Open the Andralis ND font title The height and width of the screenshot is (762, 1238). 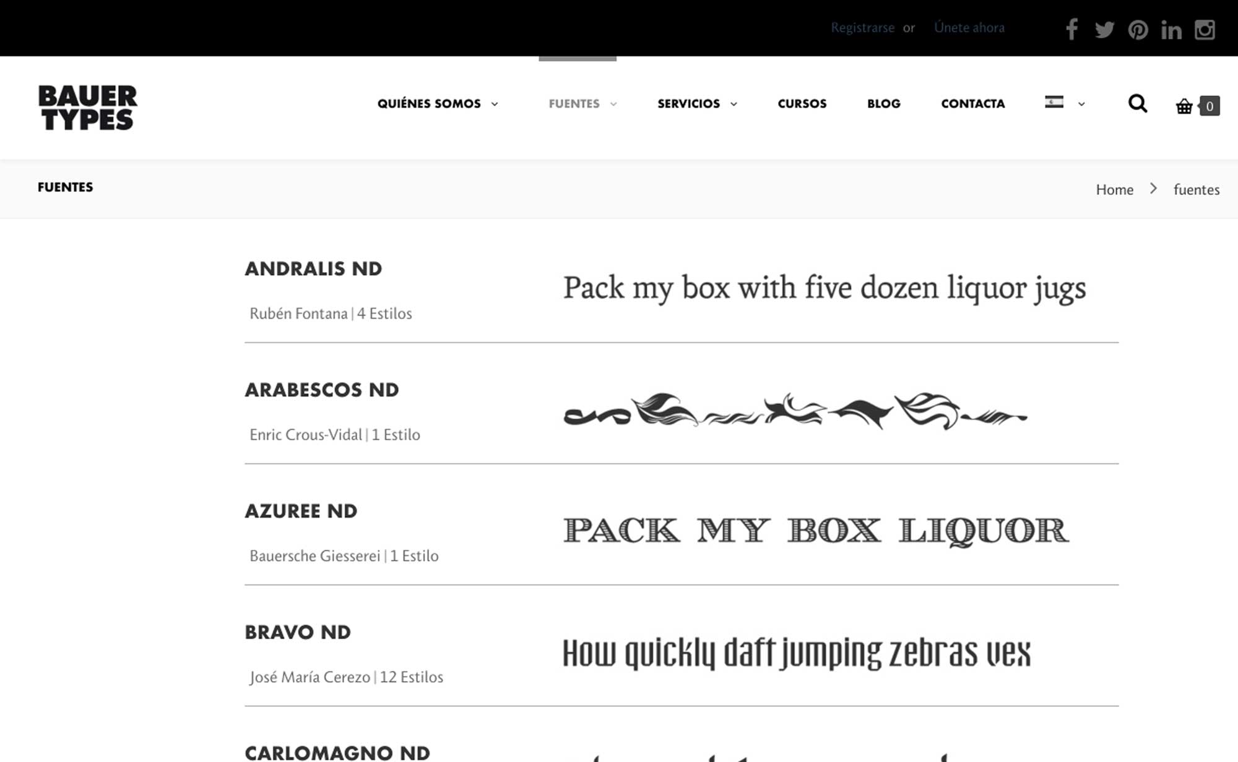point(313,268)
